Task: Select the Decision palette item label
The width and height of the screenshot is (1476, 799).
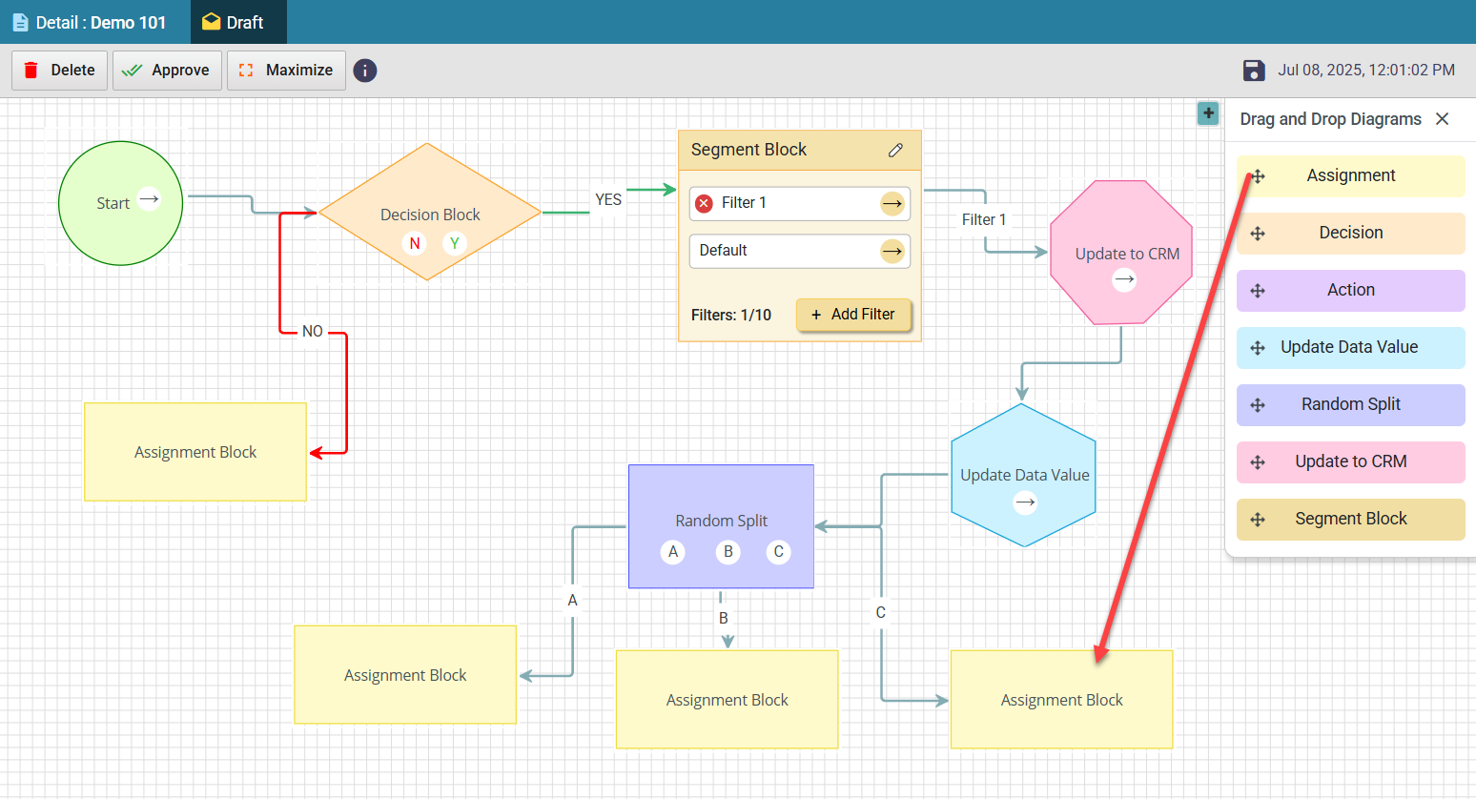Action: (x=1351, y=233)
